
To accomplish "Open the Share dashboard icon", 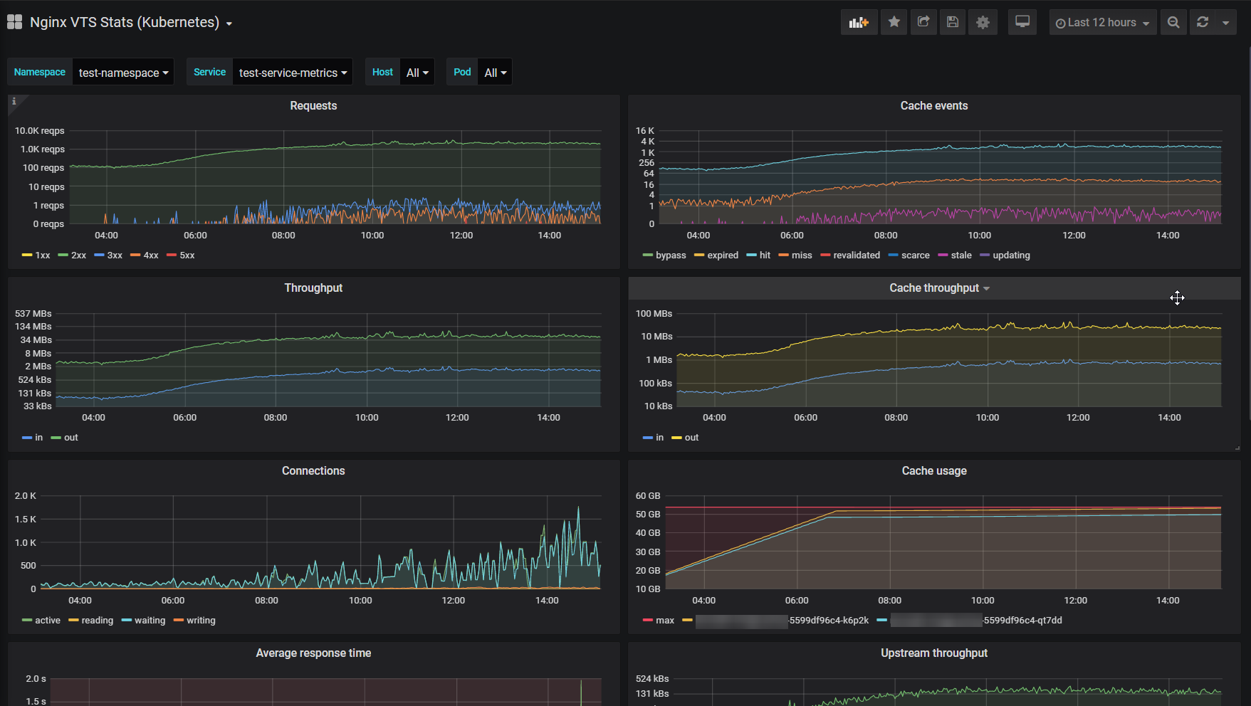I will tap(923, 23).
